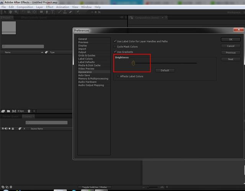The width and height of the screenshot is (245, 191).
Task: Toggle Use Gradients checkbox
Action: [x=115, y=52]
